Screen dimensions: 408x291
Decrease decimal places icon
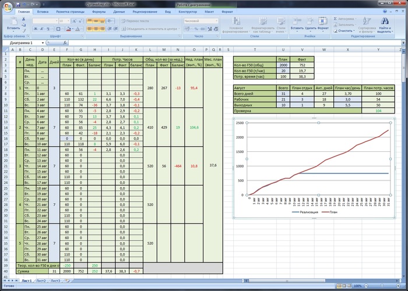216,29
